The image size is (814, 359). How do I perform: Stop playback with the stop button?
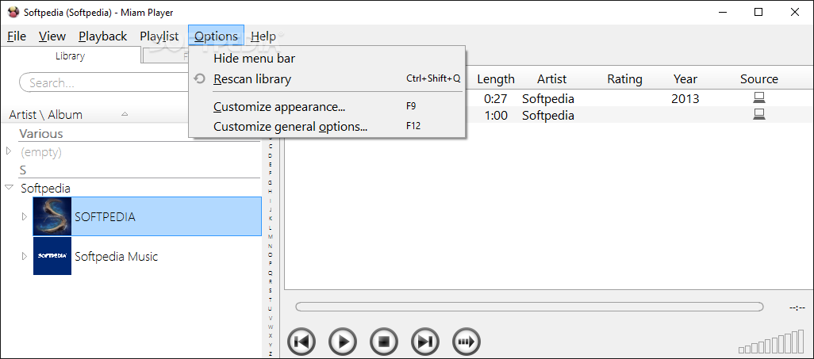tap(384, 342)
